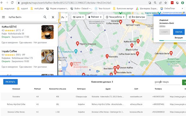Click the РАСКРЫТЬ button
186x116 pixels.
(x=10, y=82)
